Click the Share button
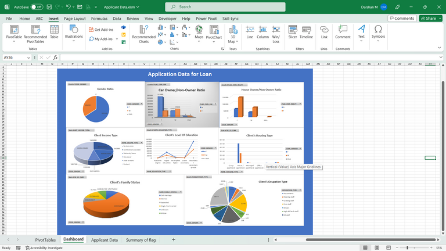446x251 pixels. 430,18
